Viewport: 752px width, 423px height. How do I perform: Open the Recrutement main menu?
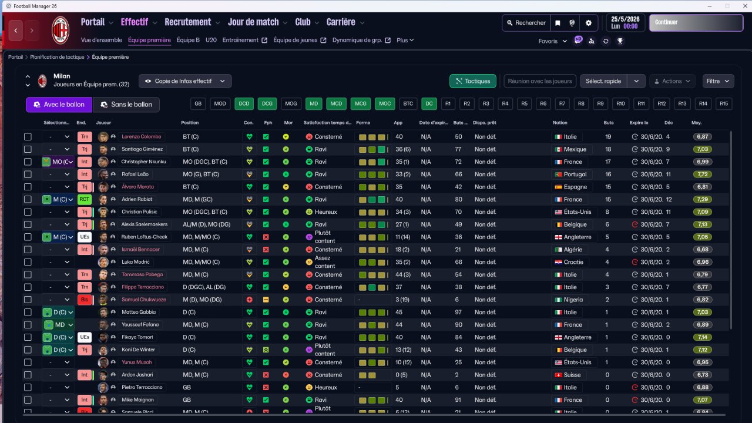click(x=192, y=22)
